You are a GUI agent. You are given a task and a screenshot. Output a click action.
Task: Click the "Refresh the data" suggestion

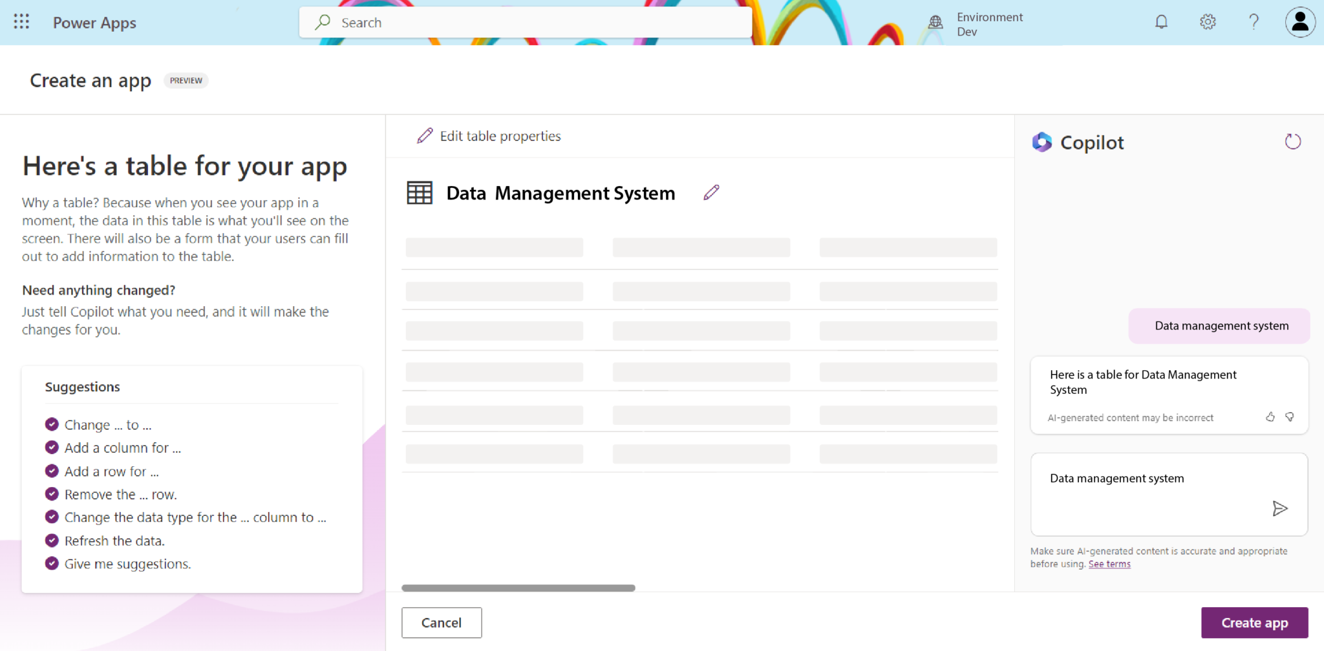click(114, 541)
